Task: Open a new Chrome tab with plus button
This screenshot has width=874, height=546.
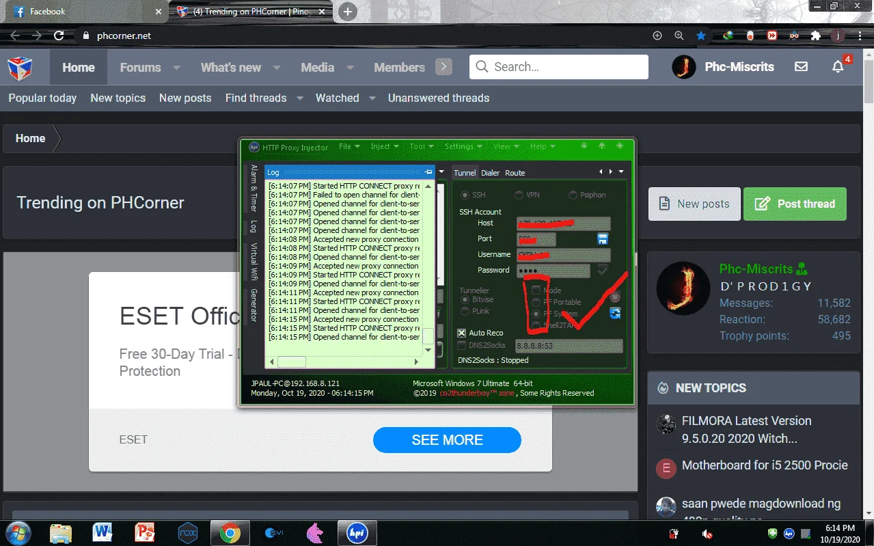Action: click(x=348, y=12)
